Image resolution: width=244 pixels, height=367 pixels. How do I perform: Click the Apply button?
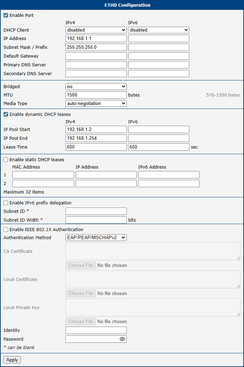pos(12,360)
